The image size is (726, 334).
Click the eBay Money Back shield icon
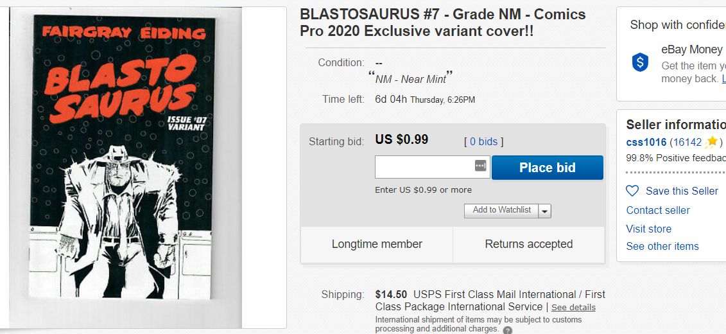[640, 62]
